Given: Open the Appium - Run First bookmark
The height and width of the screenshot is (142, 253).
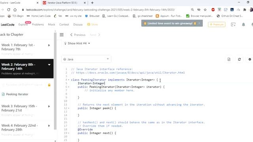Looking at the screenshot, I should coord(169,16).
